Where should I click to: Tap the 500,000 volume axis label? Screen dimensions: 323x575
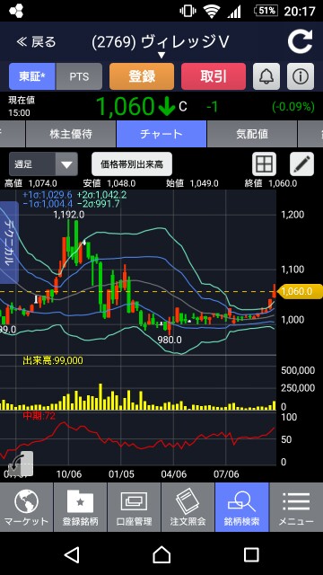(x=298, y=371)
